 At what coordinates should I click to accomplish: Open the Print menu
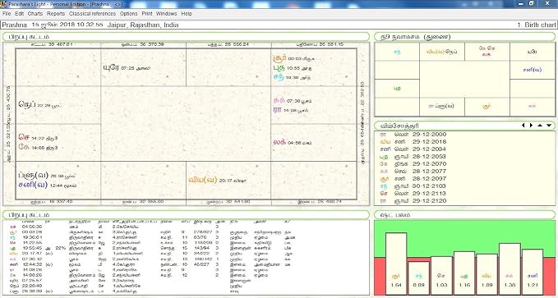click(x=147, y=13)
